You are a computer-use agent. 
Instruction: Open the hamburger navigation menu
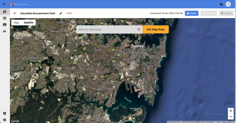[4, 4]
